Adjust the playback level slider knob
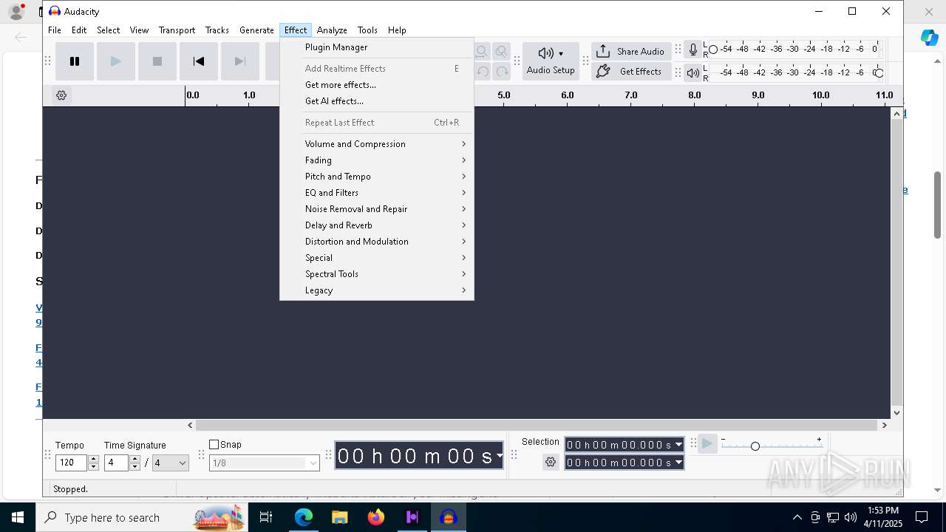The image size is (946, 532). [879, 73]
